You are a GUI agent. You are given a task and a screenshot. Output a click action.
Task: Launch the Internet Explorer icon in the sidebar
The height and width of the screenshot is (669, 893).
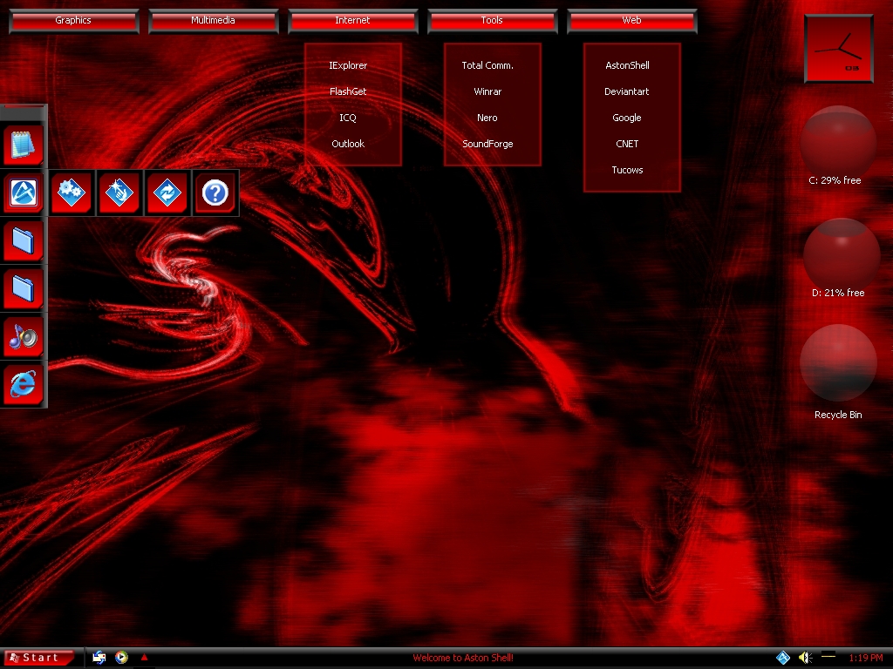coord(24,384)
